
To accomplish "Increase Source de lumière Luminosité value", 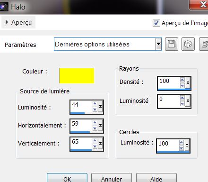I will [95, 104].
